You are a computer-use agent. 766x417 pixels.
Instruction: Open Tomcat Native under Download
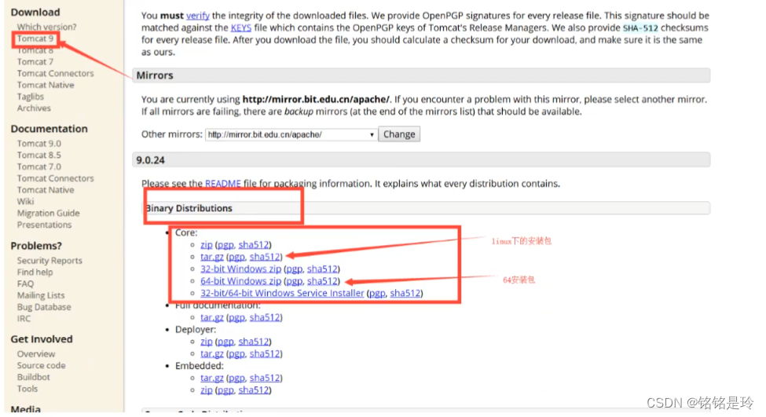pyautogui.click(x=46, y=85)
